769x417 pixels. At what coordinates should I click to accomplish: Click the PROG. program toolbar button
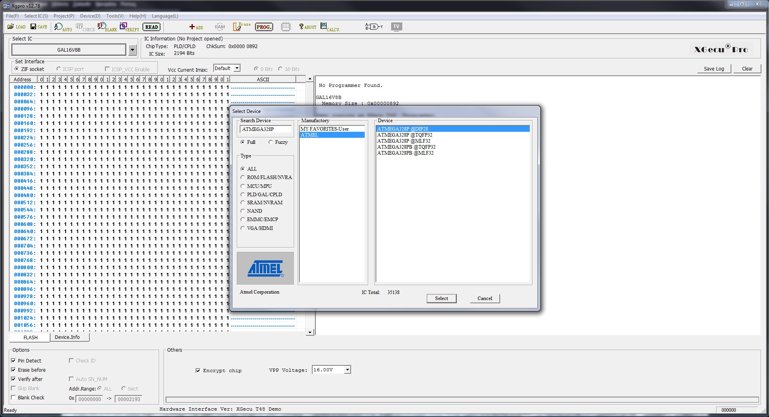coord(264,27)
